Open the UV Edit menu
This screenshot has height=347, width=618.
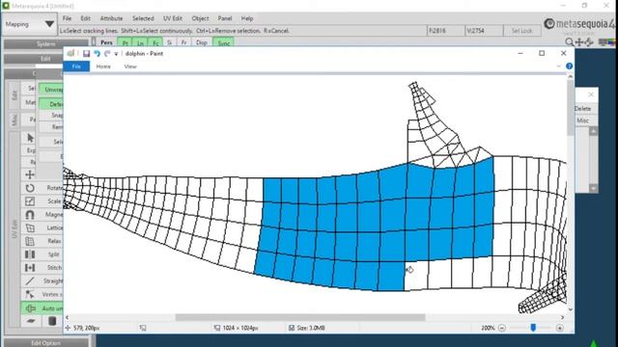[173, 18]
